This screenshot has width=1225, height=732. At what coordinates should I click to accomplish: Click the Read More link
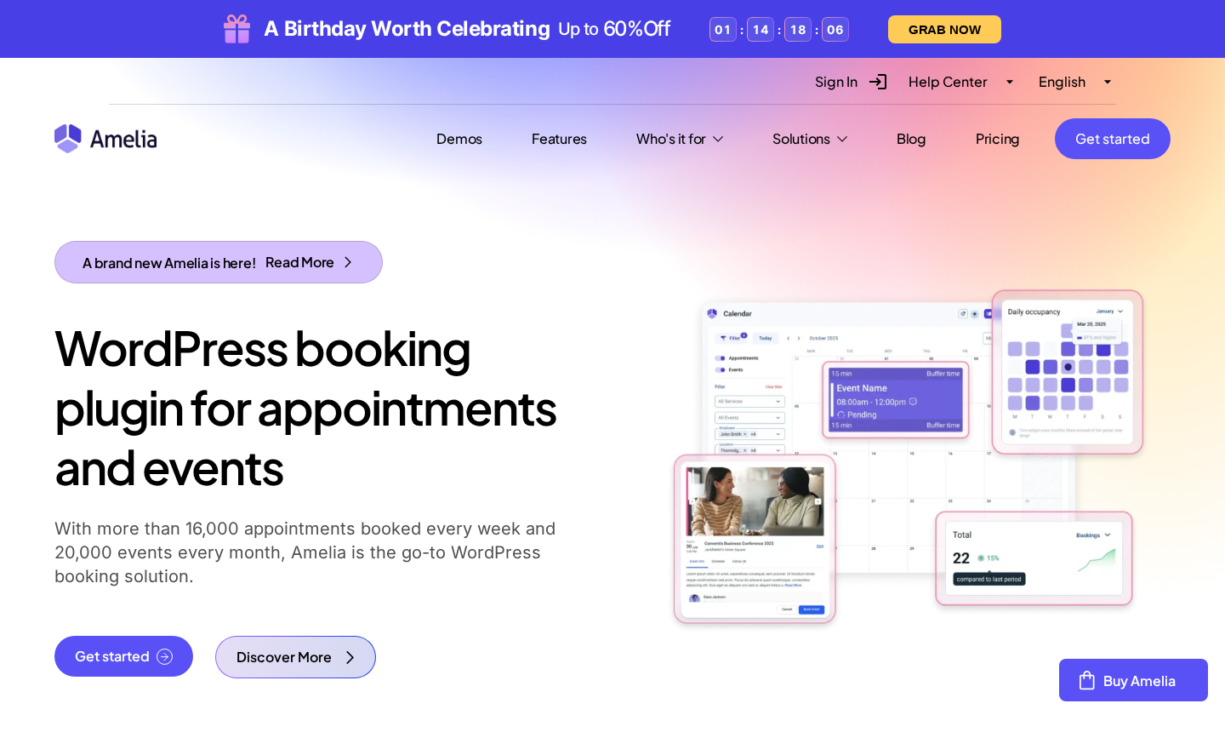coord(299,262)
